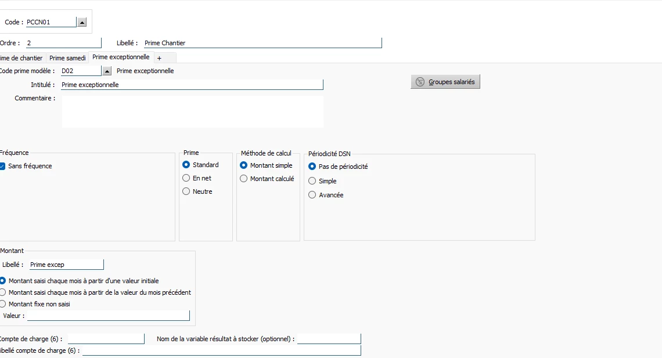Screen dimensions: 662x358
Task: Click the Compte de charge (6) field
Action: [x=106, y=339]
